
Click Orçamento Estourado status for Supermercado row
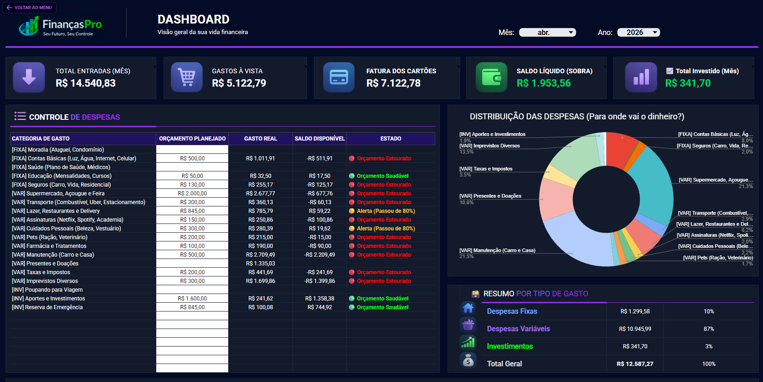coord(384,194)
